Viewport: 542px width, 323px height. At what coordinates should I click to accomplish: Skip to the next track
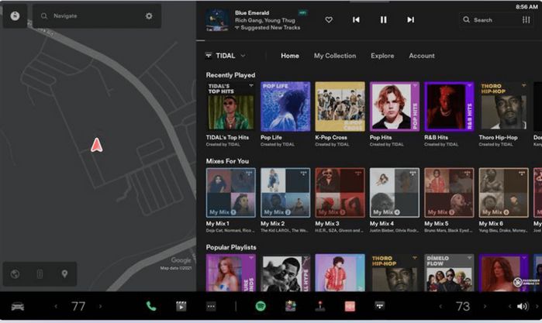pos(410,19)
